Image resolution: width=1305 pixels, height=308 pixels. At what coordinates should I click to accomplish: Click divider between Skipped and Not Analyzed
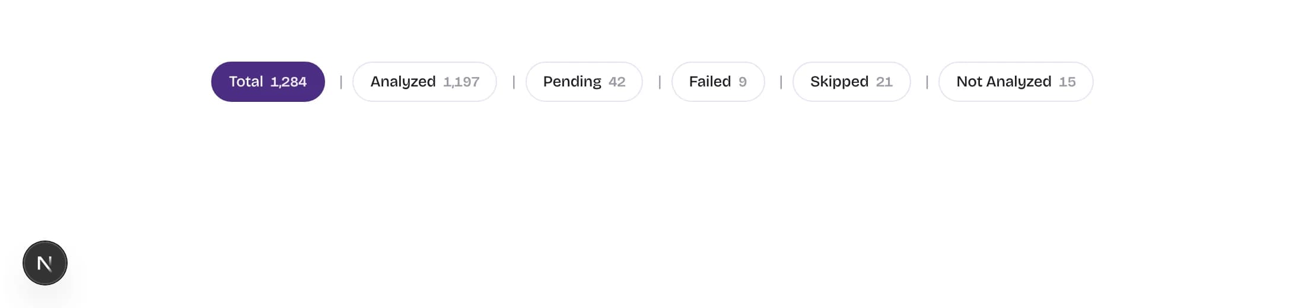tap(927, 82)
